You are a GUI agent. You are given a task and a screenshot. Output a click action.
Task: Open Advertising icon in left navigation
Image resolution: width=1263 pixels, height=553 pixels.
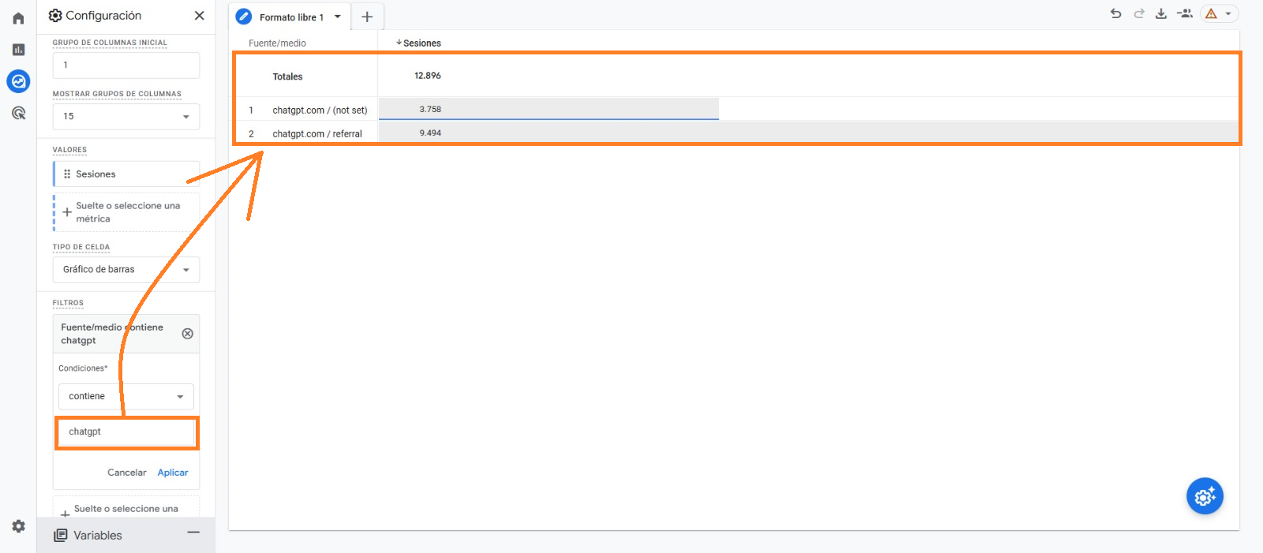point(18,113)
